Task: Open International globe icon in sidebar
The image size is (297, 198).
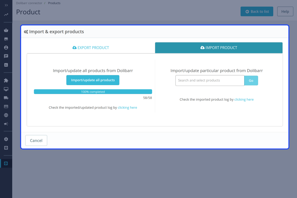Action: pyautogui.click(x=6, y=115)
